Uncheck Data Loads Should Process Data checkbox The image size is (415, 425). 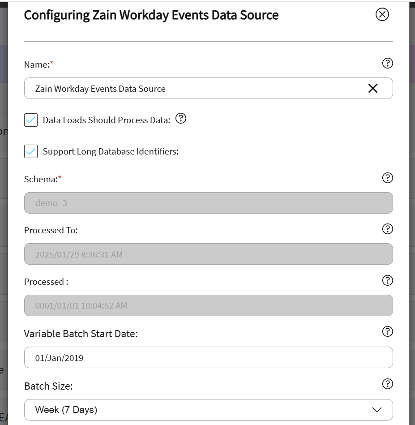coord(31,120)
